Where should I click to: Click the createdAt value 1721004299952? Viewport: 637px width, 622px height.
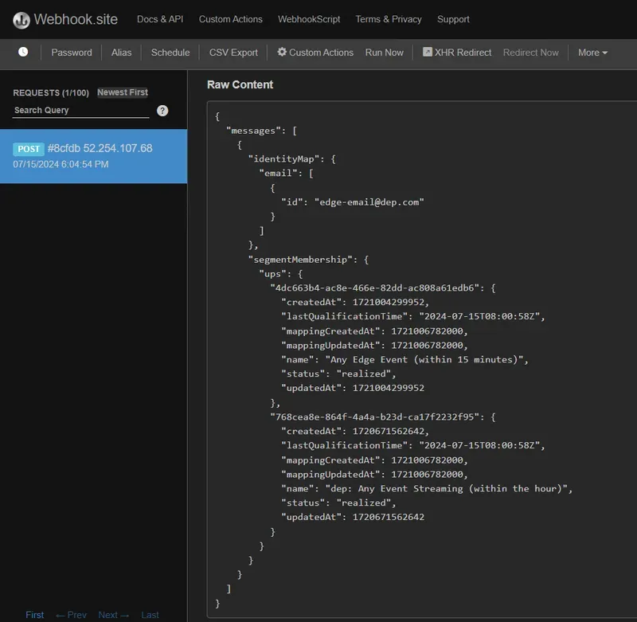[x=388, y=302]
